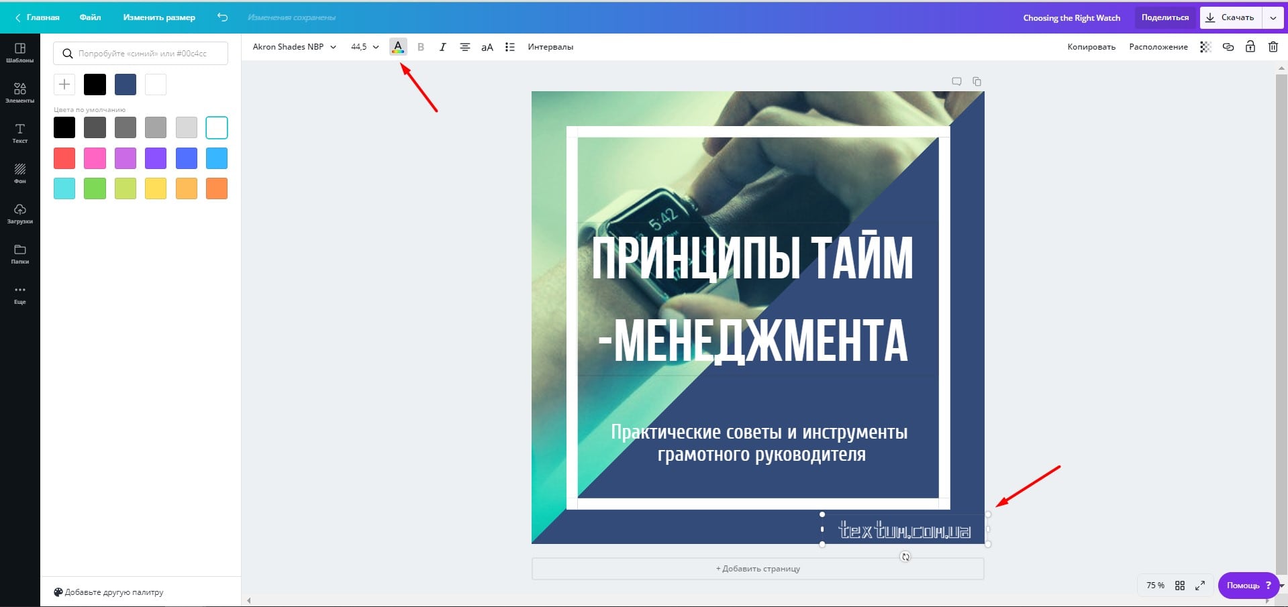This screenshot has width=1288, height=607.
Task: Open the text color picker icon
Action: [398, 47]
